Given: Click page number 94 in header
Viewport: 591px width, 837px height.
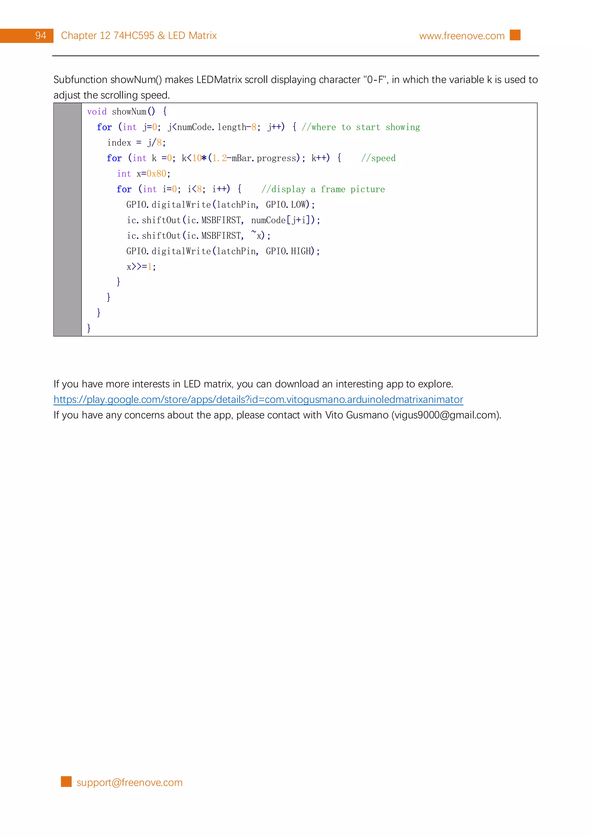Looking at the screenshot, I should tap(40, 35).
